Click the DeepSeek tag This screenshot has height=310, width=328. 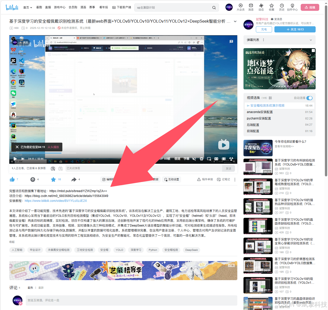click(192, 250)
